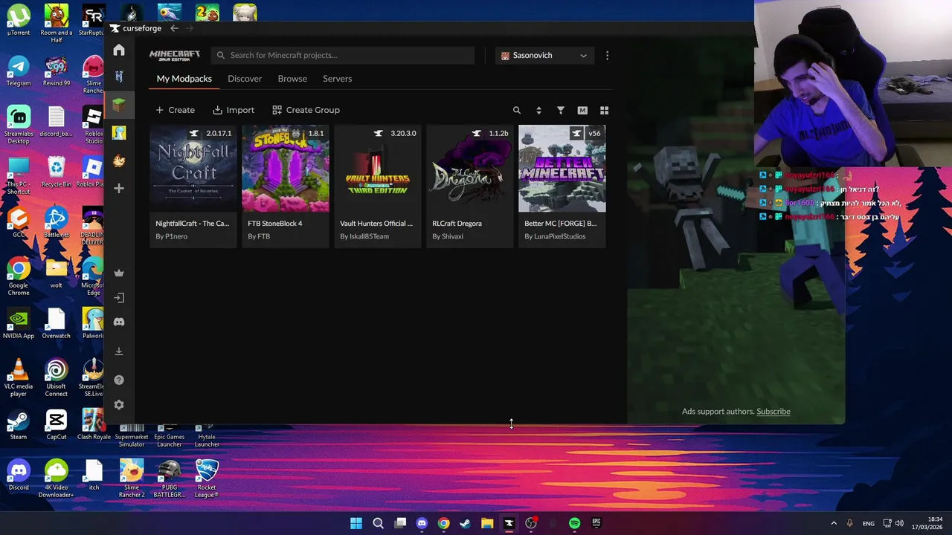The image size is (952, 535).
Task: Open the Clash Royale desktop shortcut
Action: [x=94, y=424]
